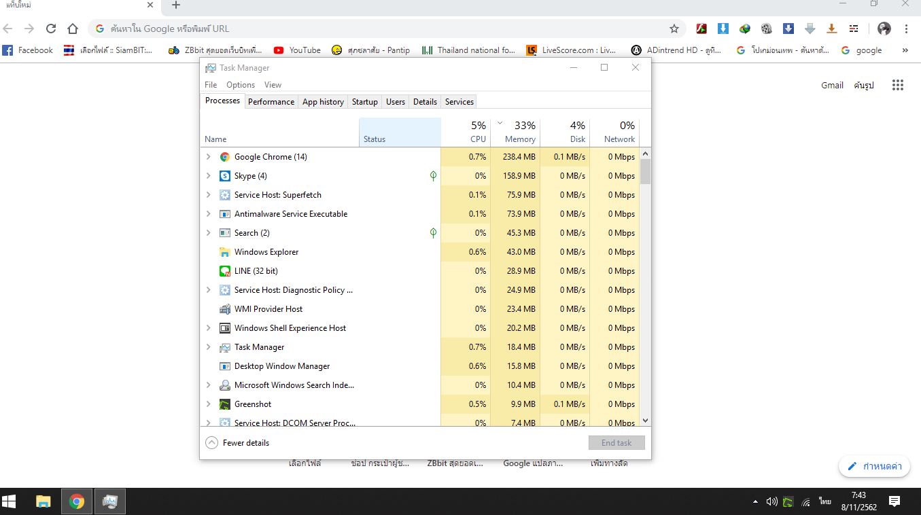Click the process list vertical scrollbar thumb
This screenshot has width=921, height=515.
coord(645,171)
